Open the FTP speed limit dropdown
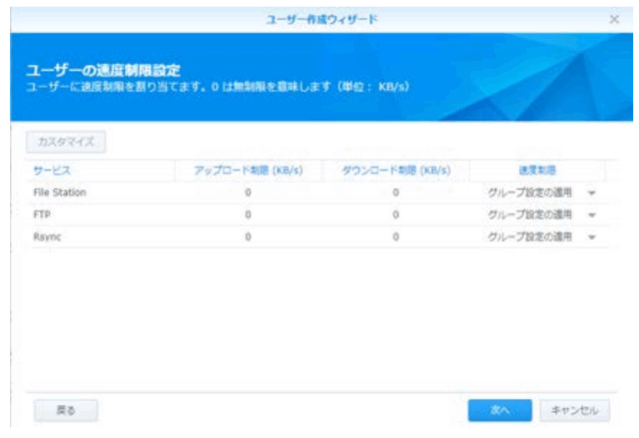This screenshot has width=639, height=438. pyautogui.click(x=591, y=215)
